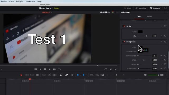Reset the Background section
This screenshot has height=95, width=169.
click(165, 42)
